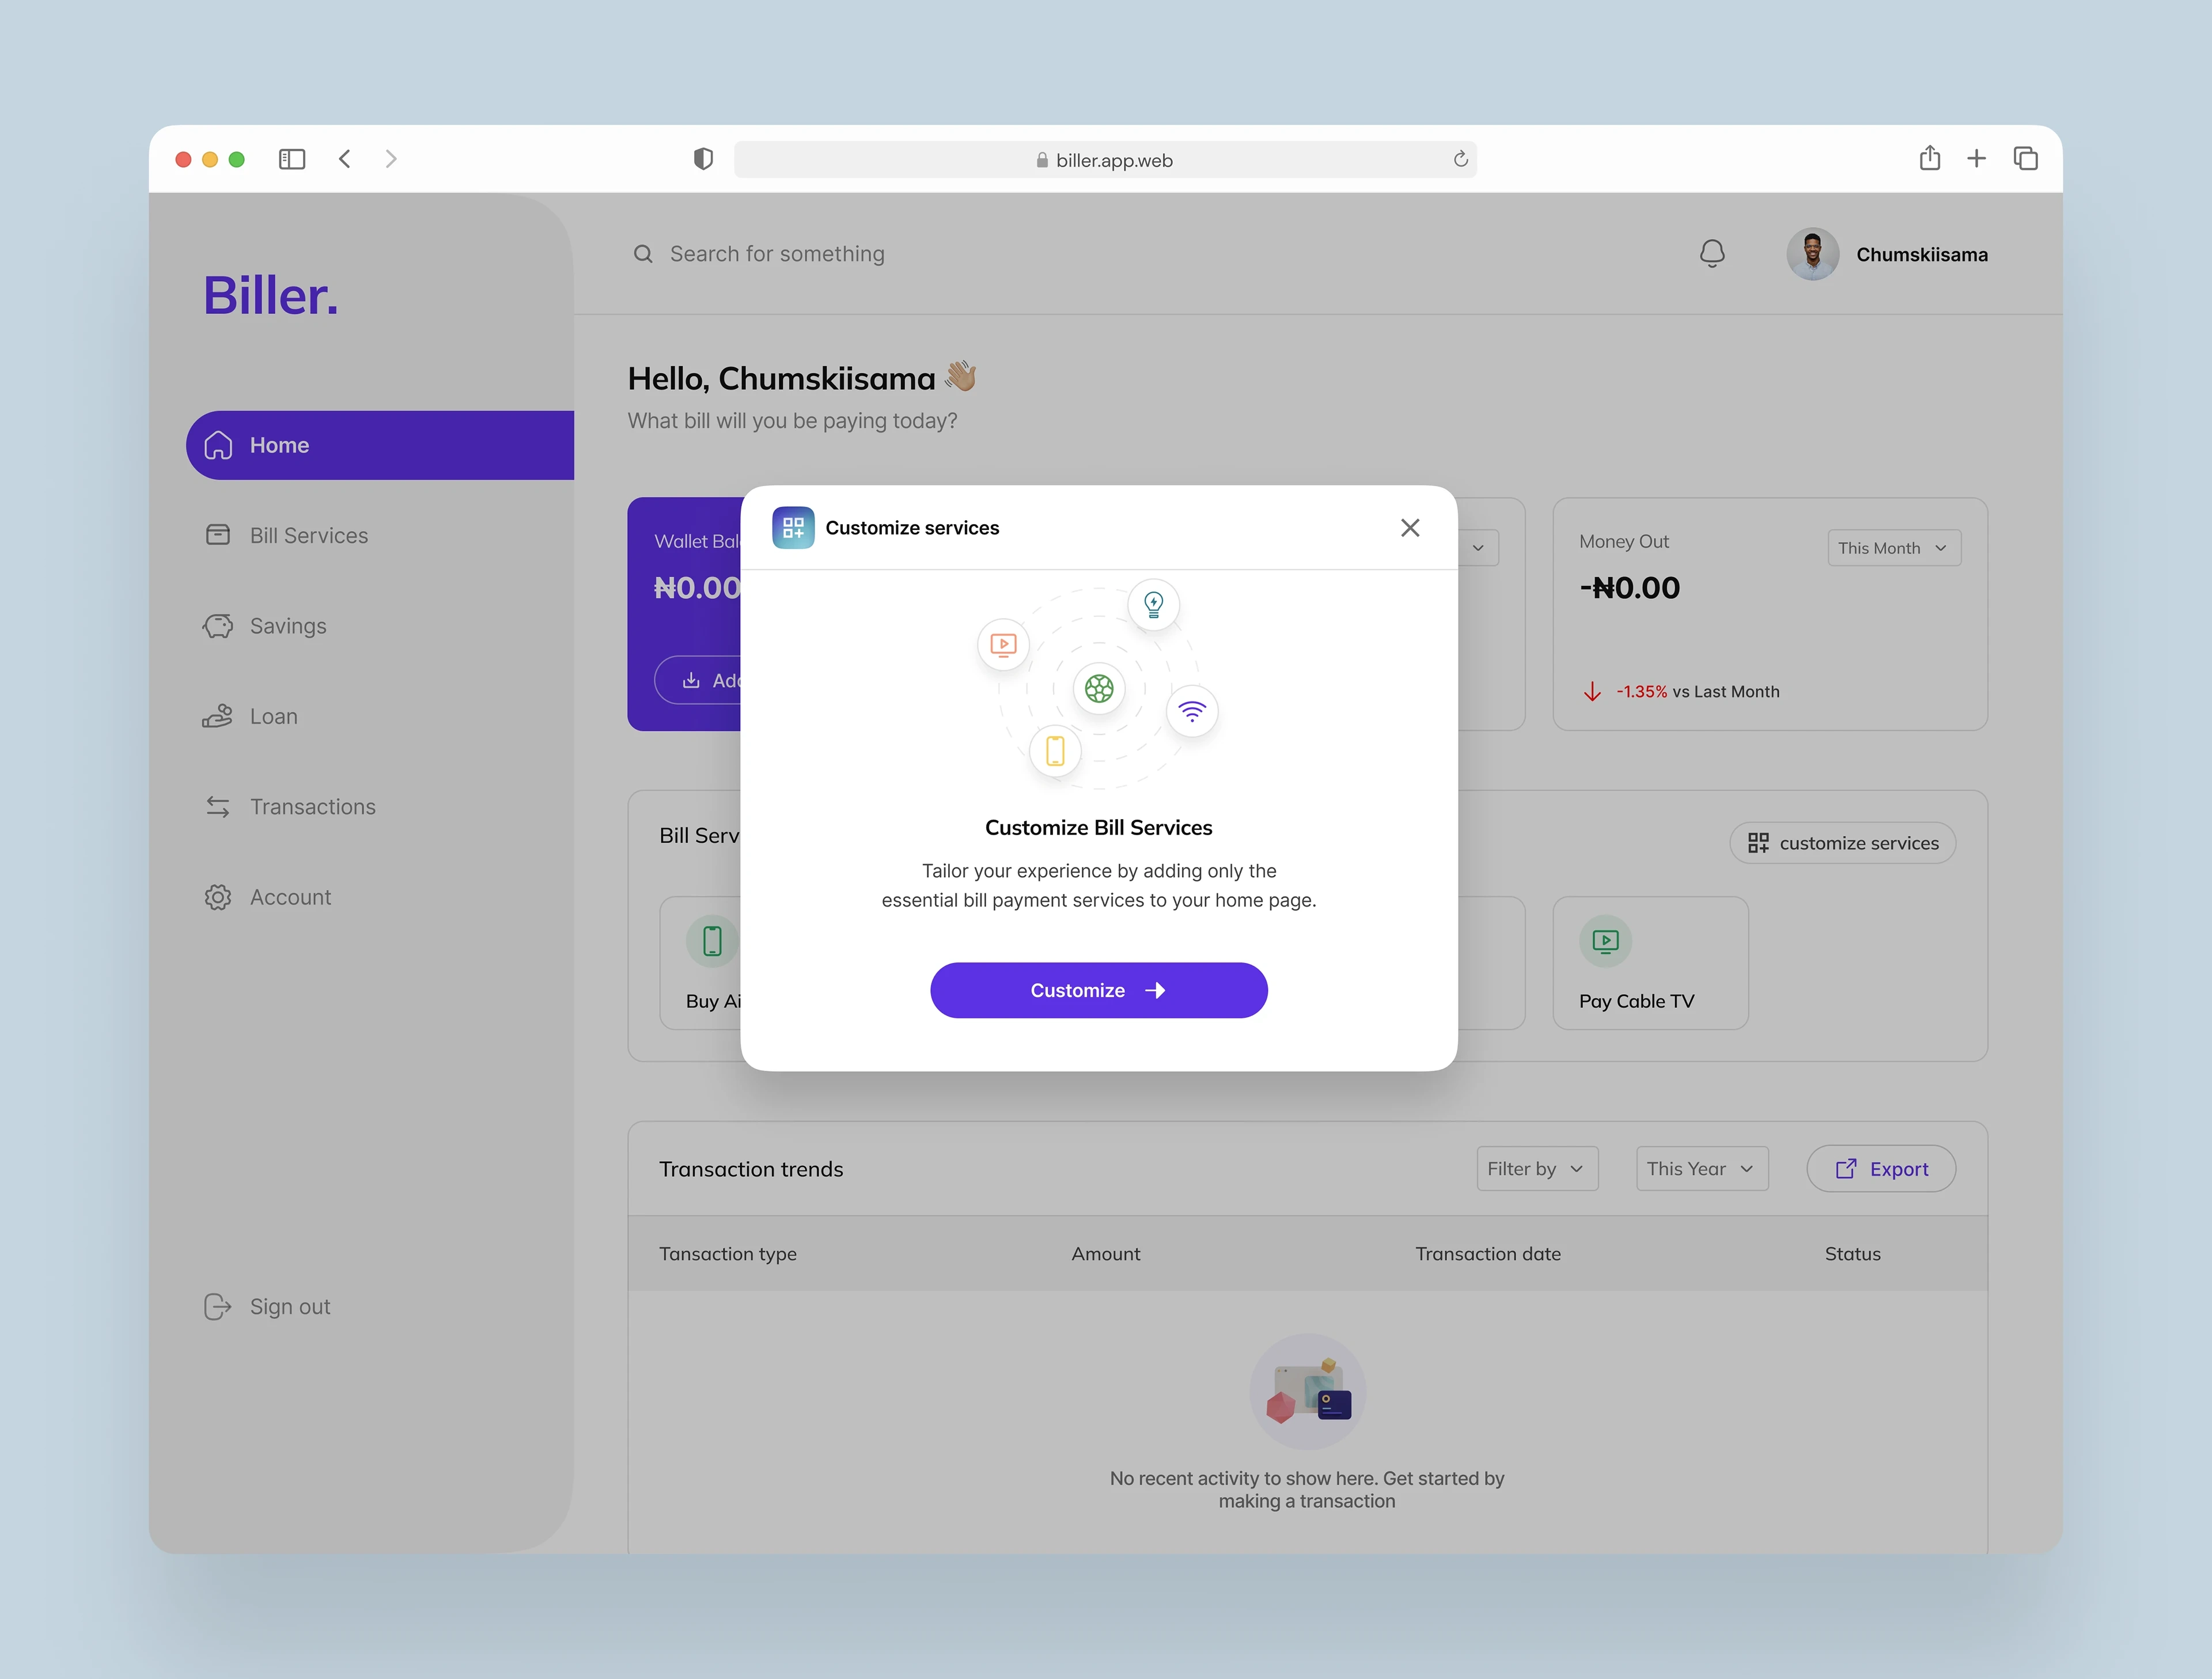The image size is (2212, 1679).
Task: Open a new tab with plus icon
Action: click(x=1976, y=158)
